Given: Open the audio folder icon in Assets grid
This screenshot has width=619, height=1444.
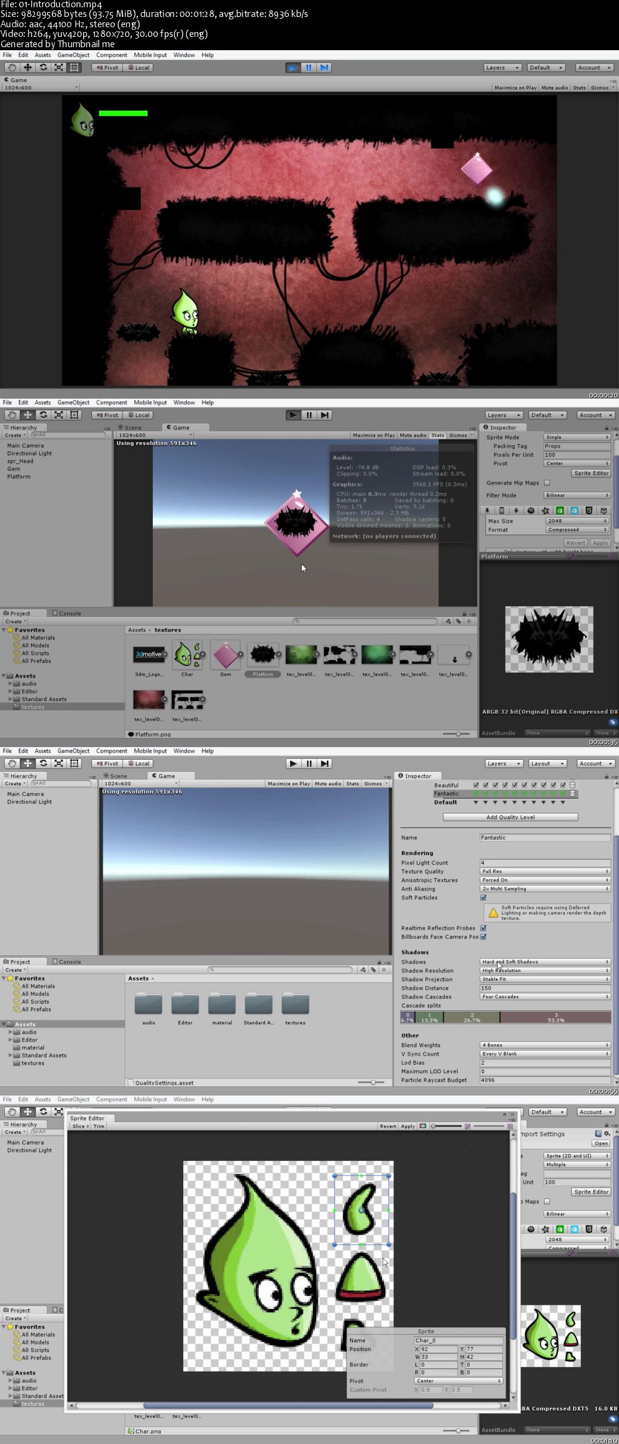Looking at the screenshot, I should 148,1004.
